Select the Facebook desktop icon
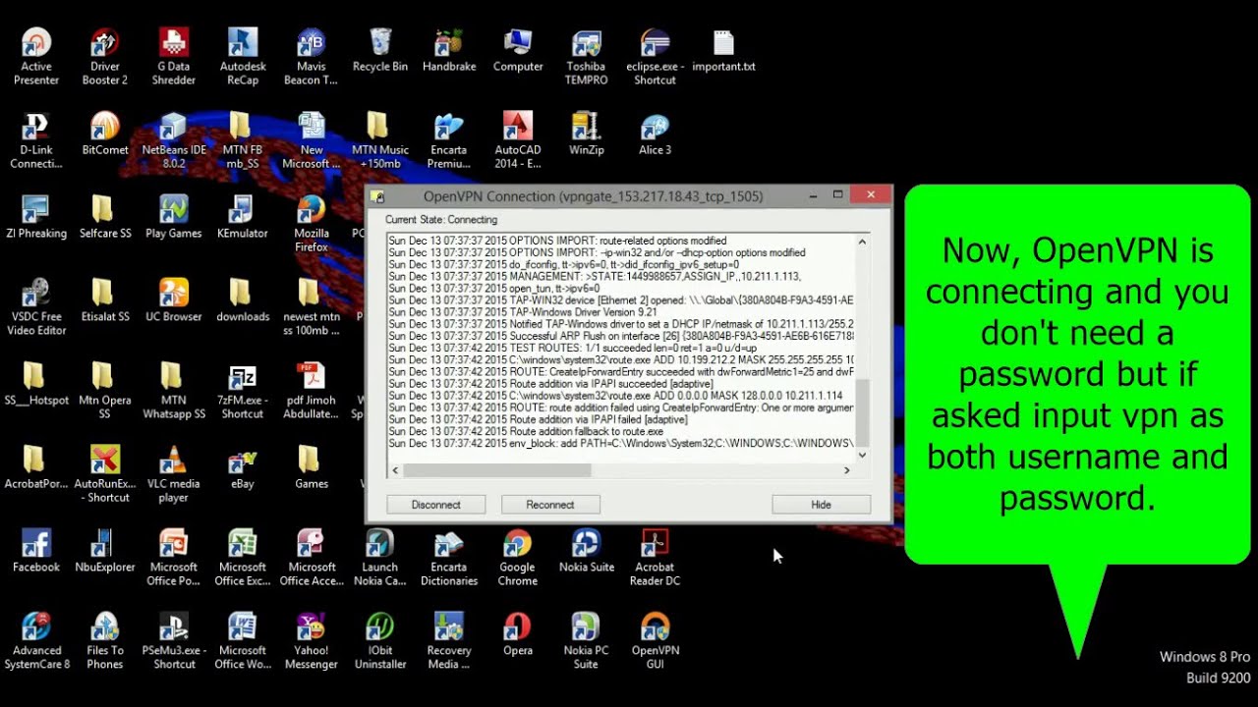Image resolution: width=1258 pixels, height=707 pixels. coord(36,551)
